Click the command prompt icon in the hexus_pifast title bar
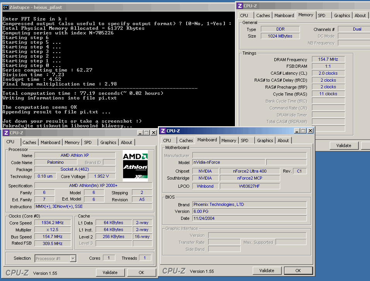The image size is (370, 281). pos(5,7)
